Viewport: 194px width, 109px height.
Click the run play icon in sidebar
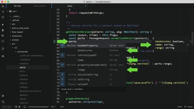click(3, 25)
